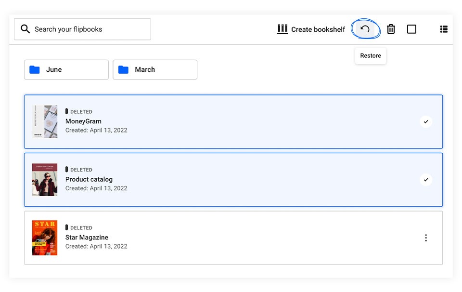Toggle the select-all square checkbox
The height and width of the screenshot is (292, 462).
(x=411, y=29)
